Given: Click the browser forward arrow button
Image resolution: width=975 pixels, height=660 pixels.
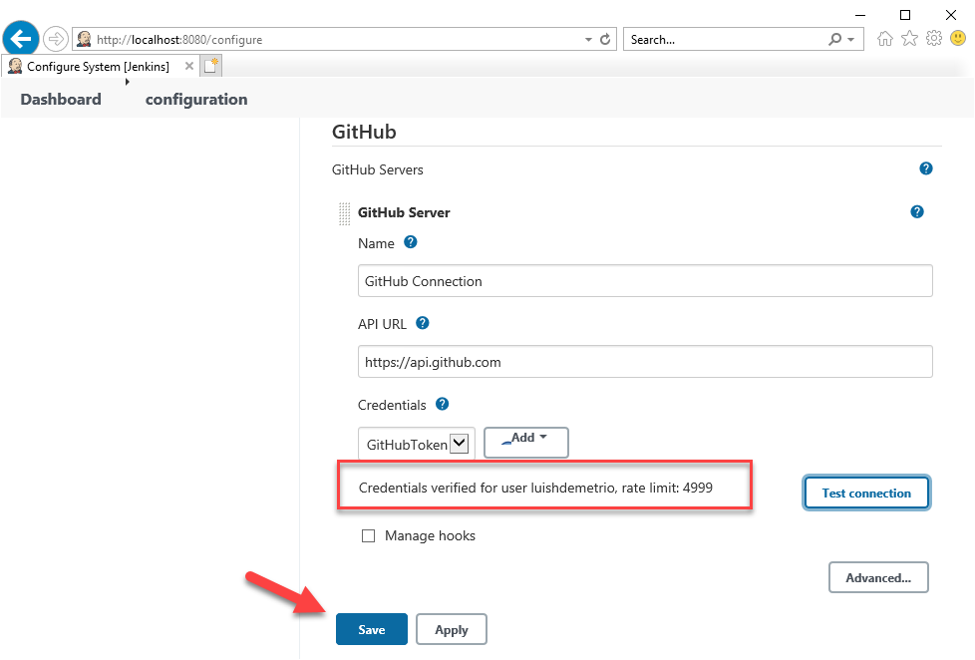Looking at the screenshot, I should (56, 39).
